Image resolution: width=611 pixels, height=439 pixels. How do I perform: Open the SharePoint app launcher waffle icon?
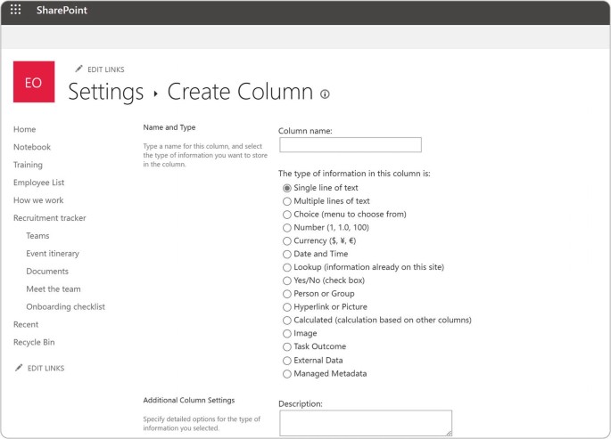[15, 10]
